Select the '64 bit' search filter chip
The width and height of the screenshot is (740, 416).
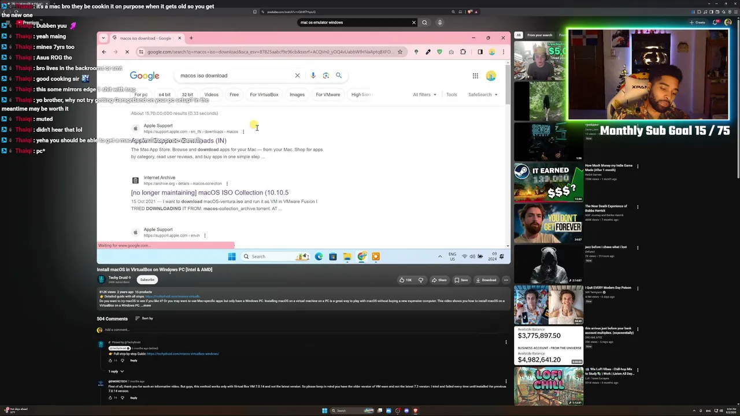point(165,95)
